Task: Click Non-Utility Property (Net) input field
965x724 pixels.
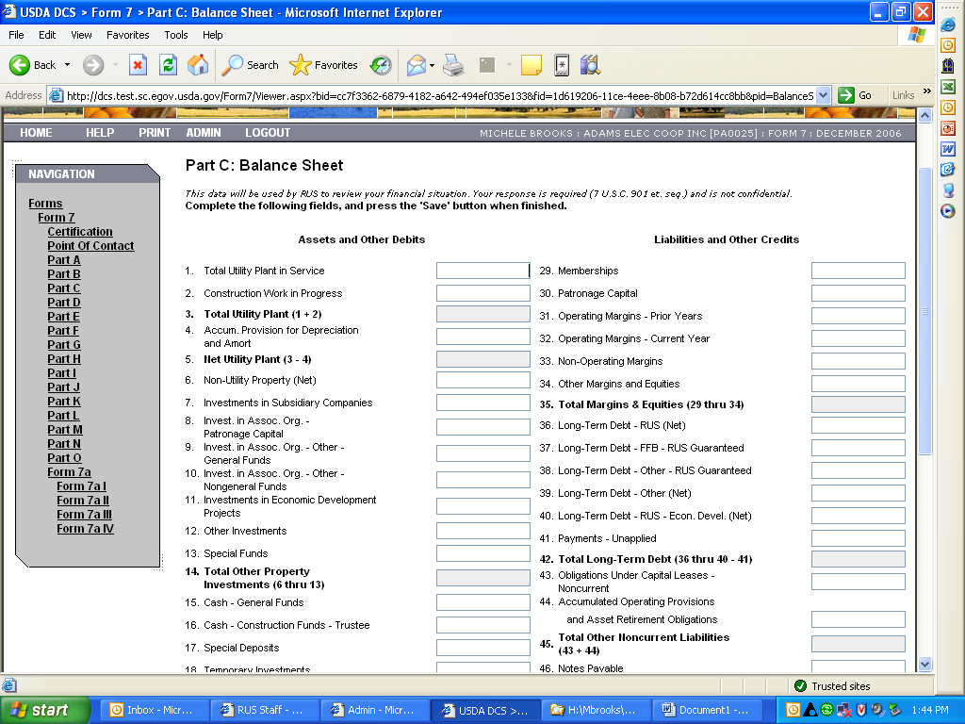Action: (483, 380)
